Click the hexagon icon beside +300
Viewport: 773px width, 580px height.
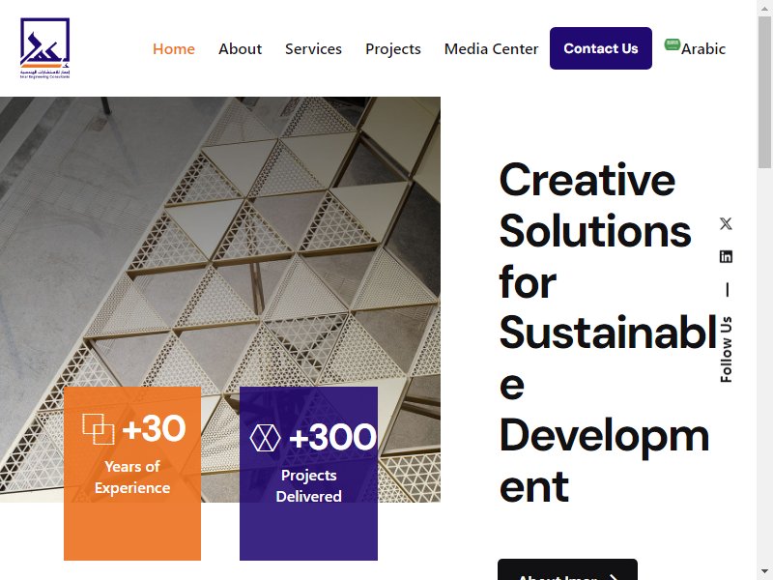point(265,438)
